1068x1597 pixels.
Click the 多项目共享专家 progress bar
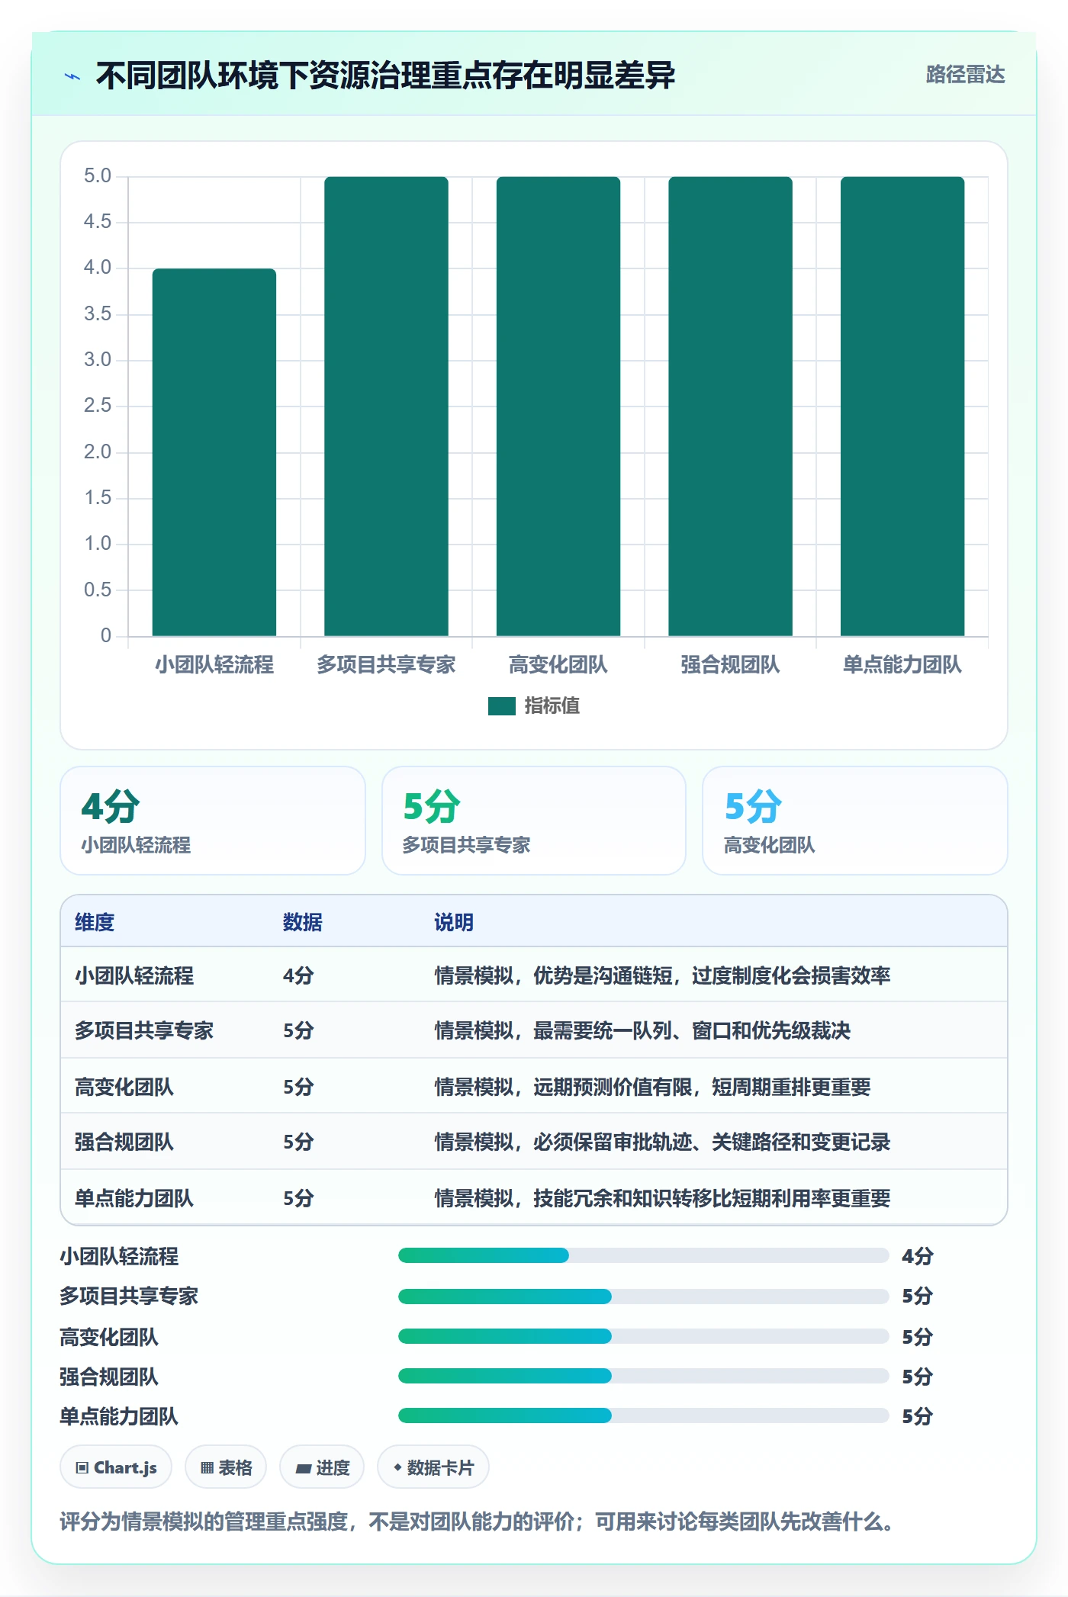tap(644, 1297)
